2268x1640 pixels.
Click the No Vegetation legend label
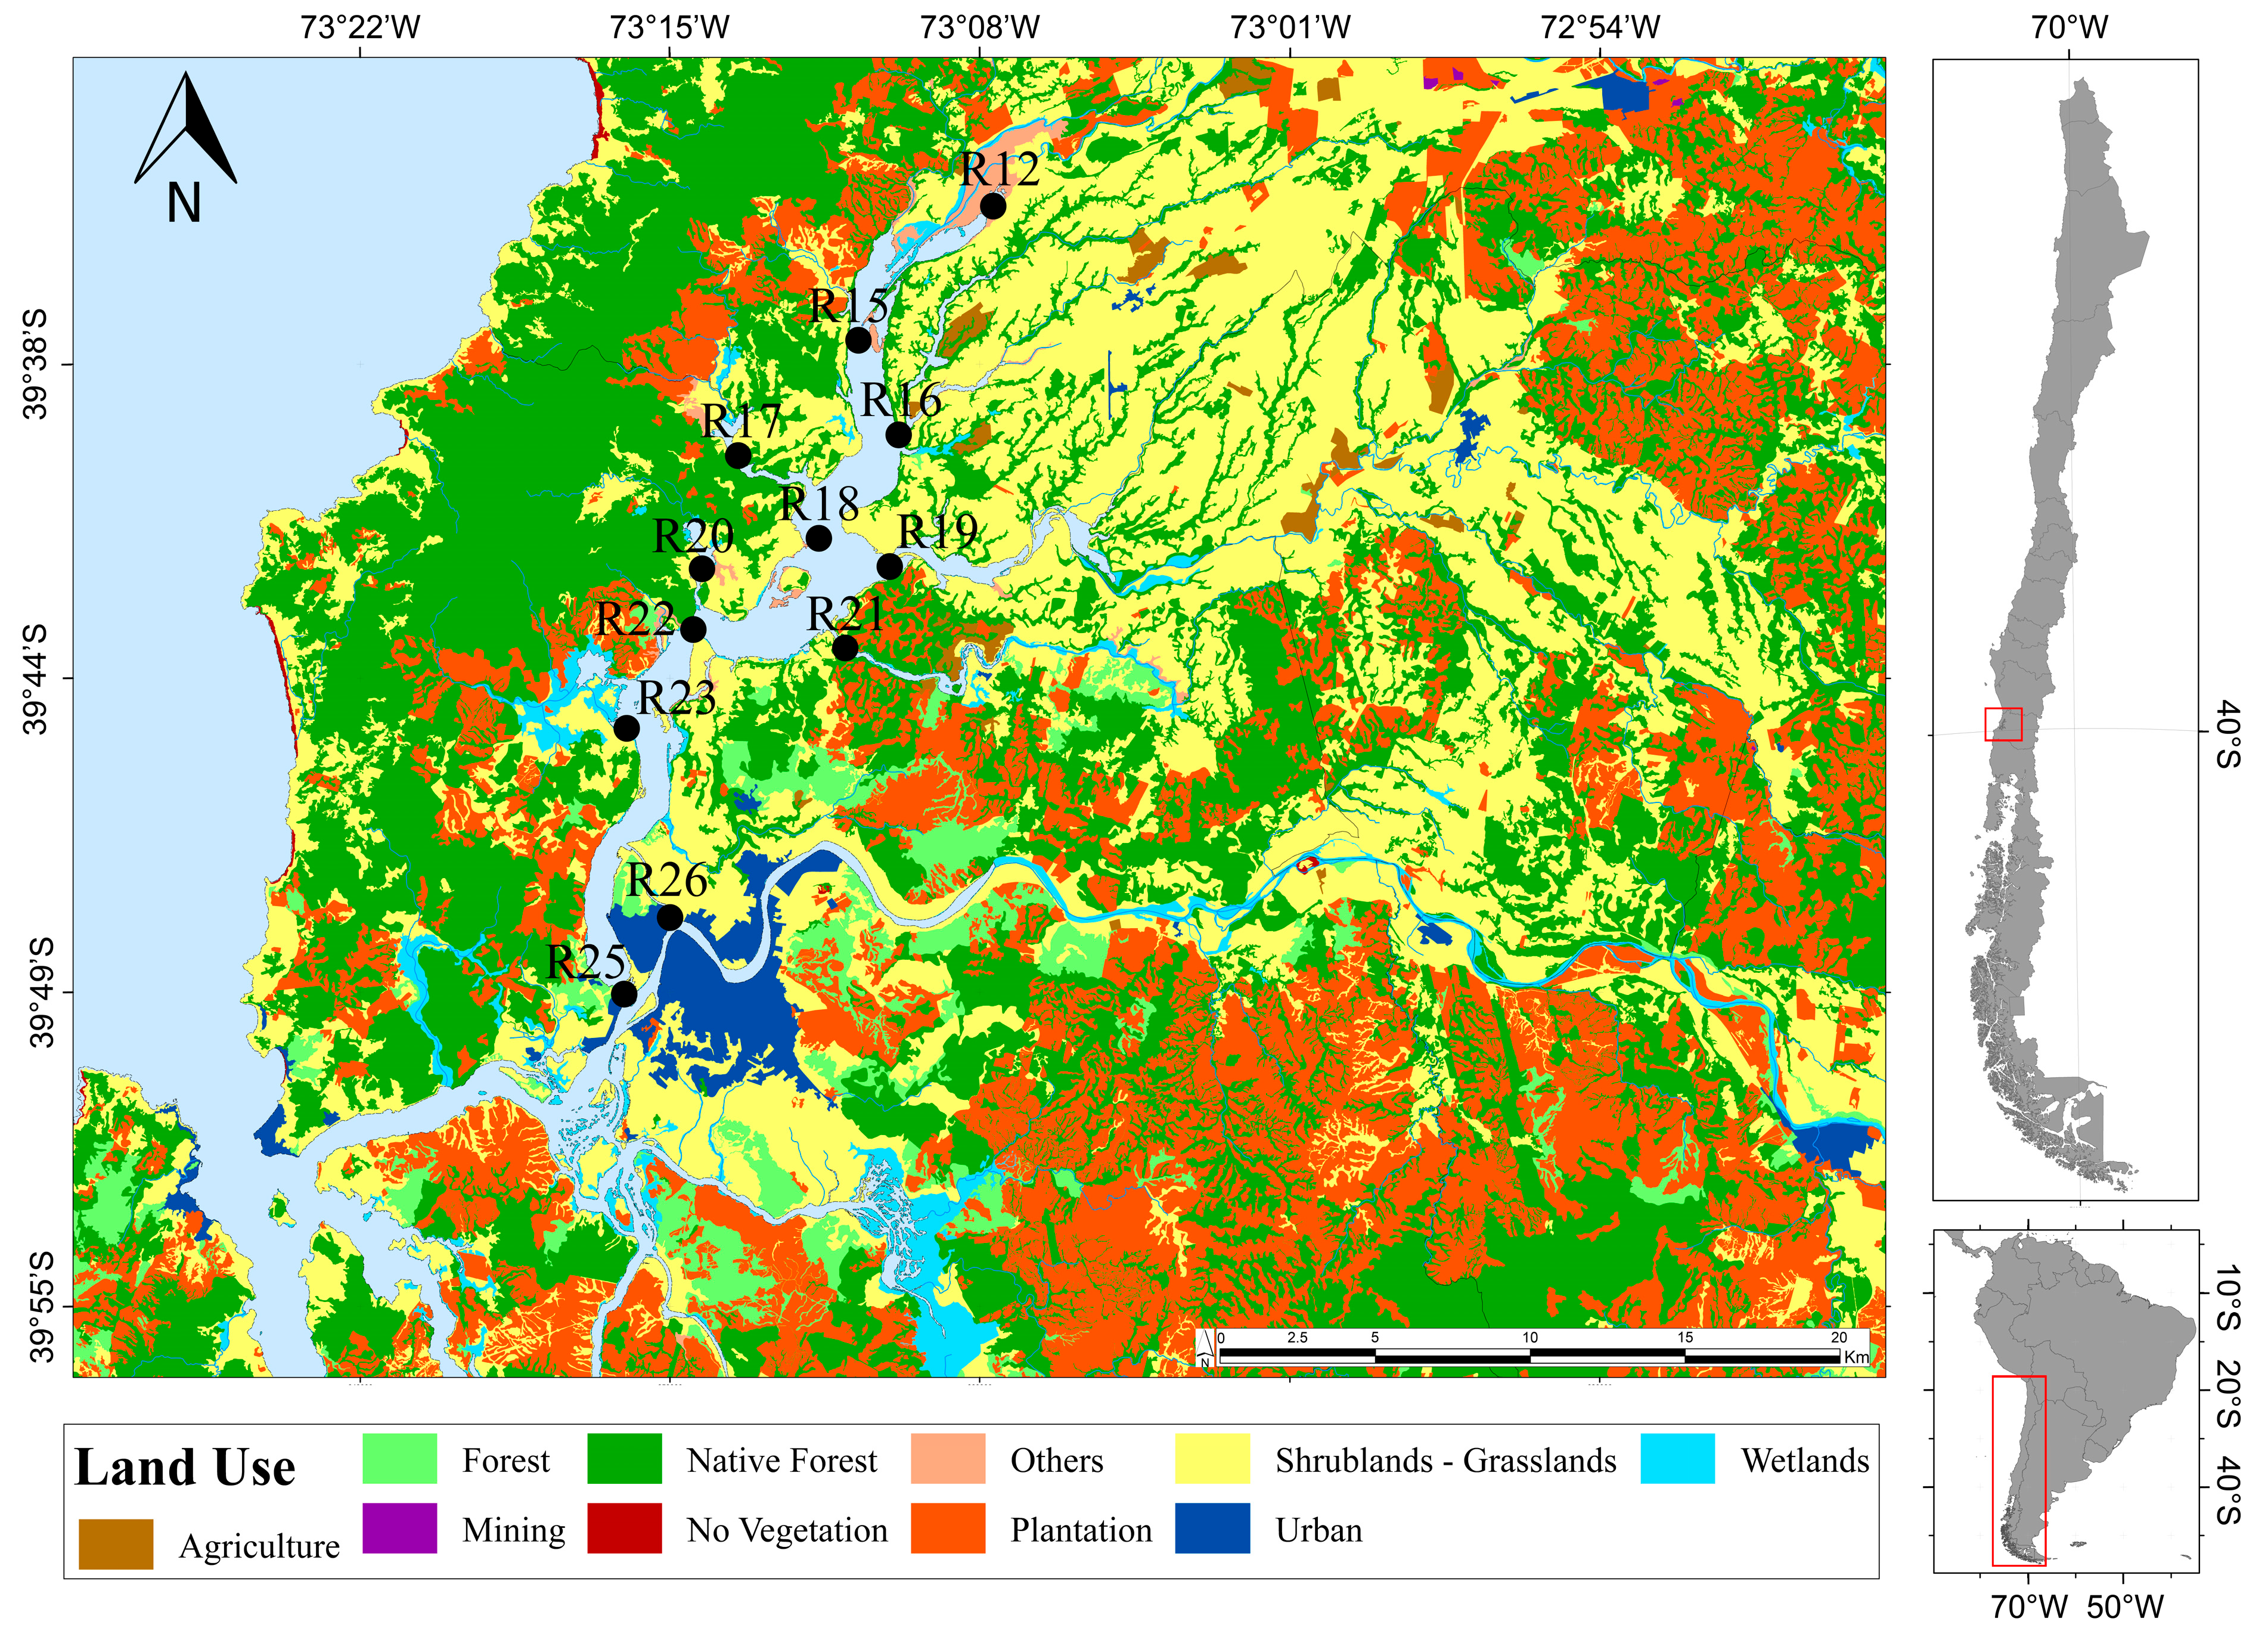pyautogui.click(x=787, y=1530)
